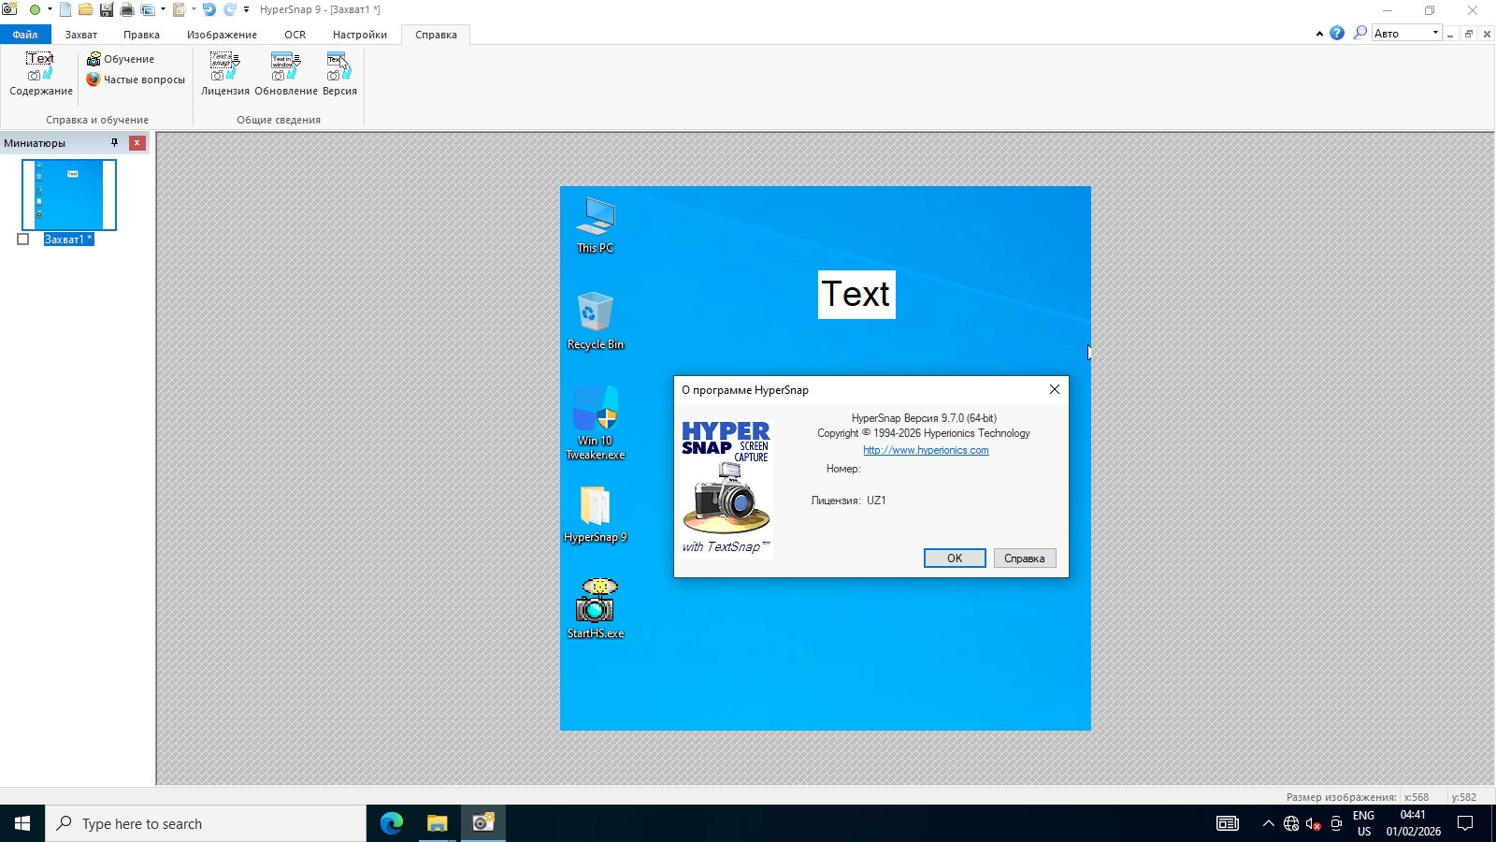This screenshot has width=1496, height=842.
Task: Click the blue question mark help icon
Action: coord(1337,33)
